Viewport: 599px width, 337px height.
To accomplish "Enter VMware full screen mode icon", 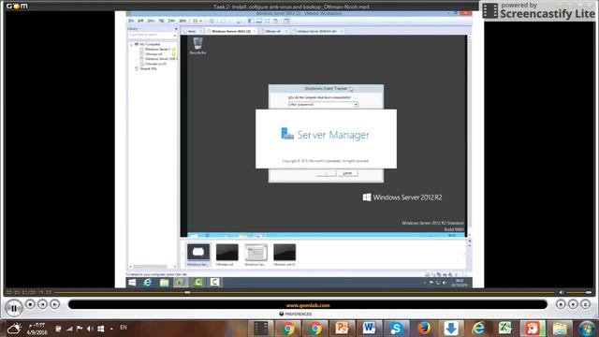I will [267, 21].
